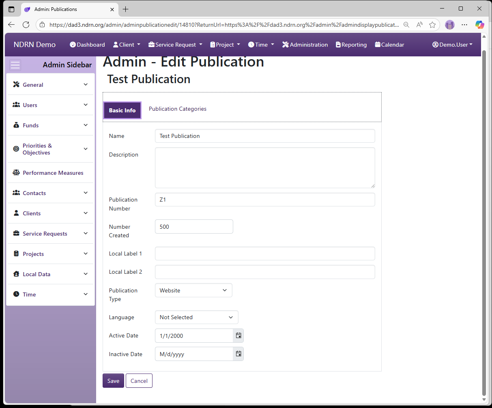Click the Funds money bag icon

(16, 125)
